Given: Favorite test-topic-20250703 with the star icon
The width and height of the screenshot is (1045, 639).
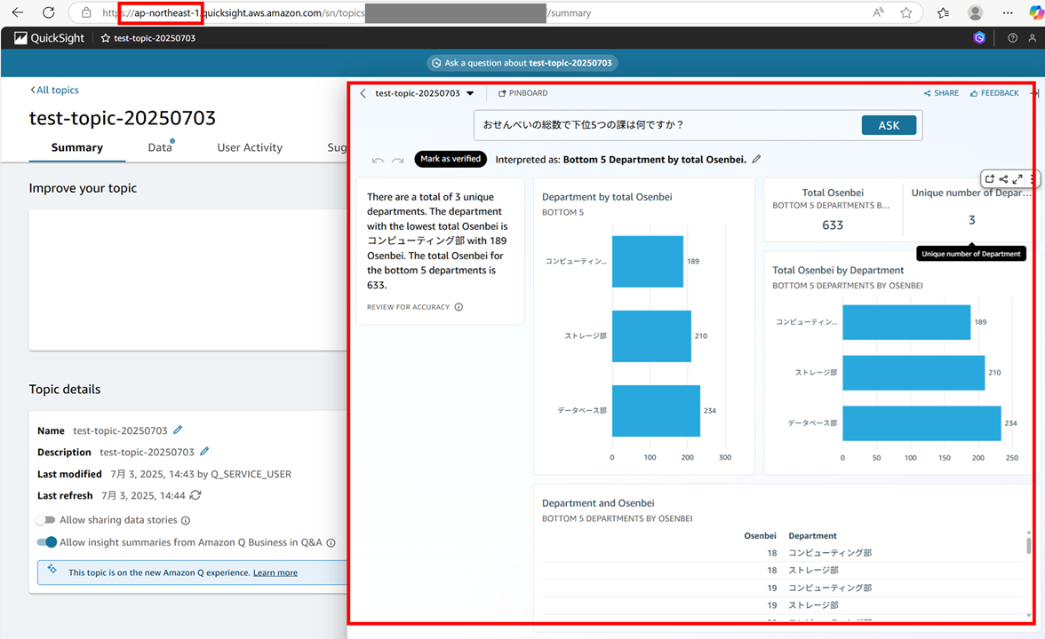Looking at the screenshot, I should pyautogui.click(x=105, y=38).
